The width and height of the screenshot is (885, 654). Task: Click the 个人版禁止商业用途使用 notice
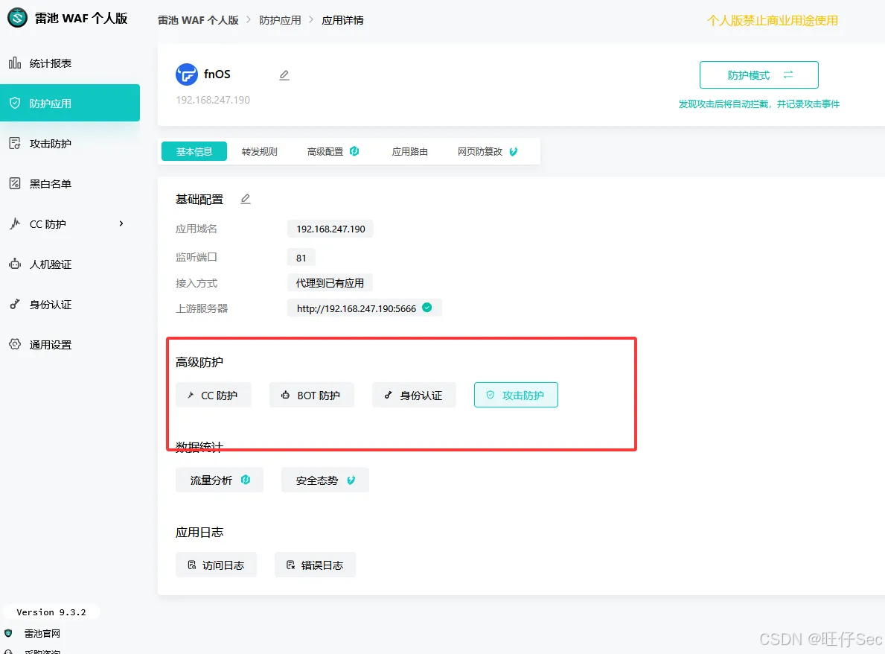tap(772, 21)
